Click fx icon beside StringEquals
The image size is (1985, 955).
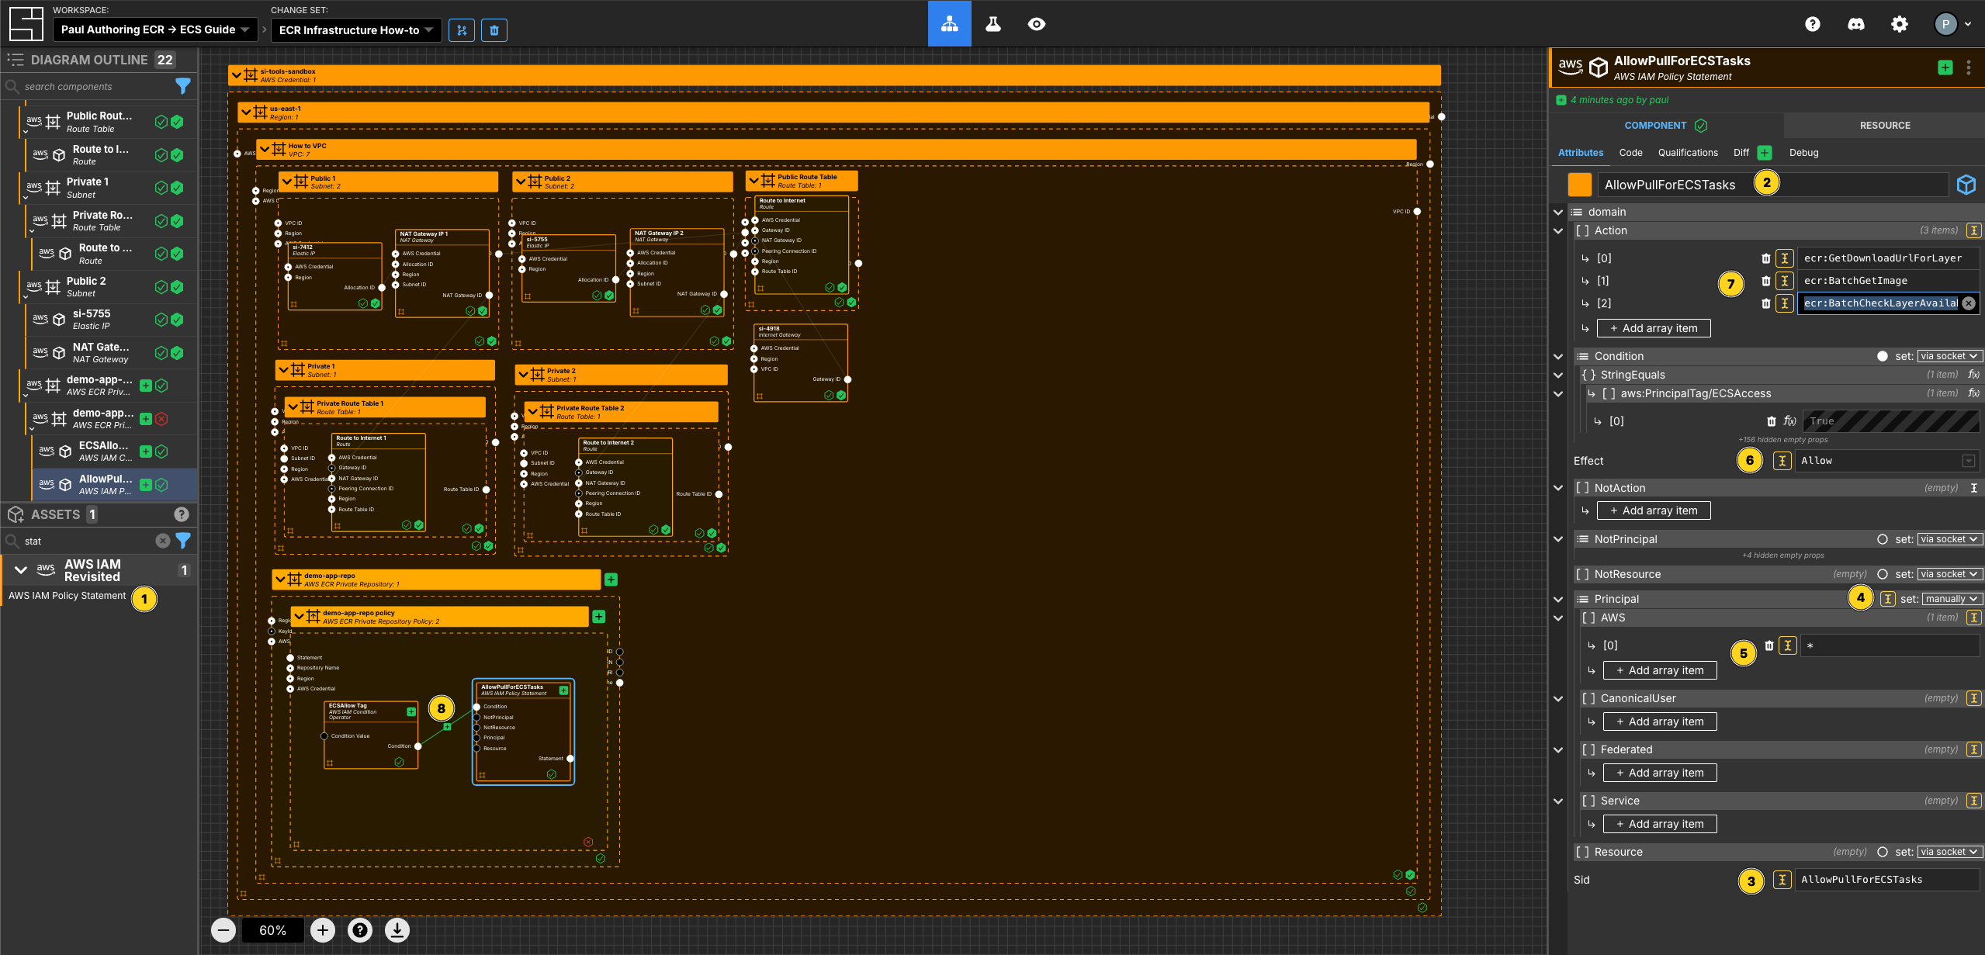1973,375
